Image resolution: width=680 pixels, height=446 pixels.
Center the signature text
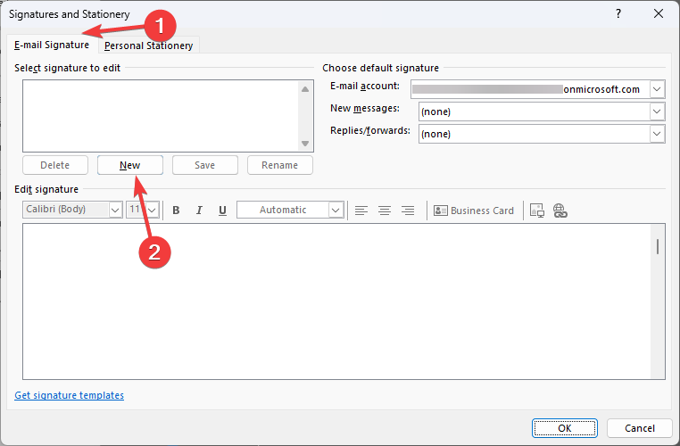pyautogui.click(x=385, y=211)
